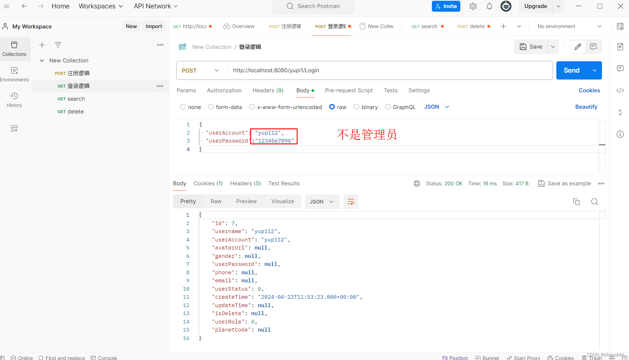Open Send options dropdown arrow
The height and width of the screenshot is (360, 629).
coord(595,70)
